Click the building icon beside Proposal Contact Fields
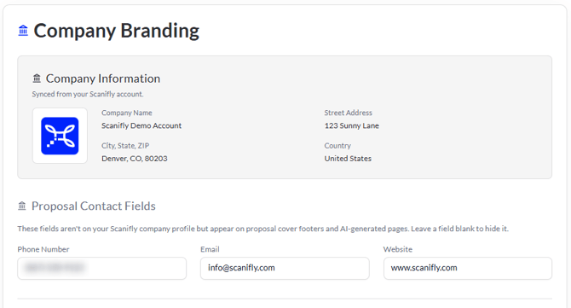571x308 pixels. 22,206
